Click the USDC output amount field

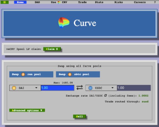(x=134, y=88)
